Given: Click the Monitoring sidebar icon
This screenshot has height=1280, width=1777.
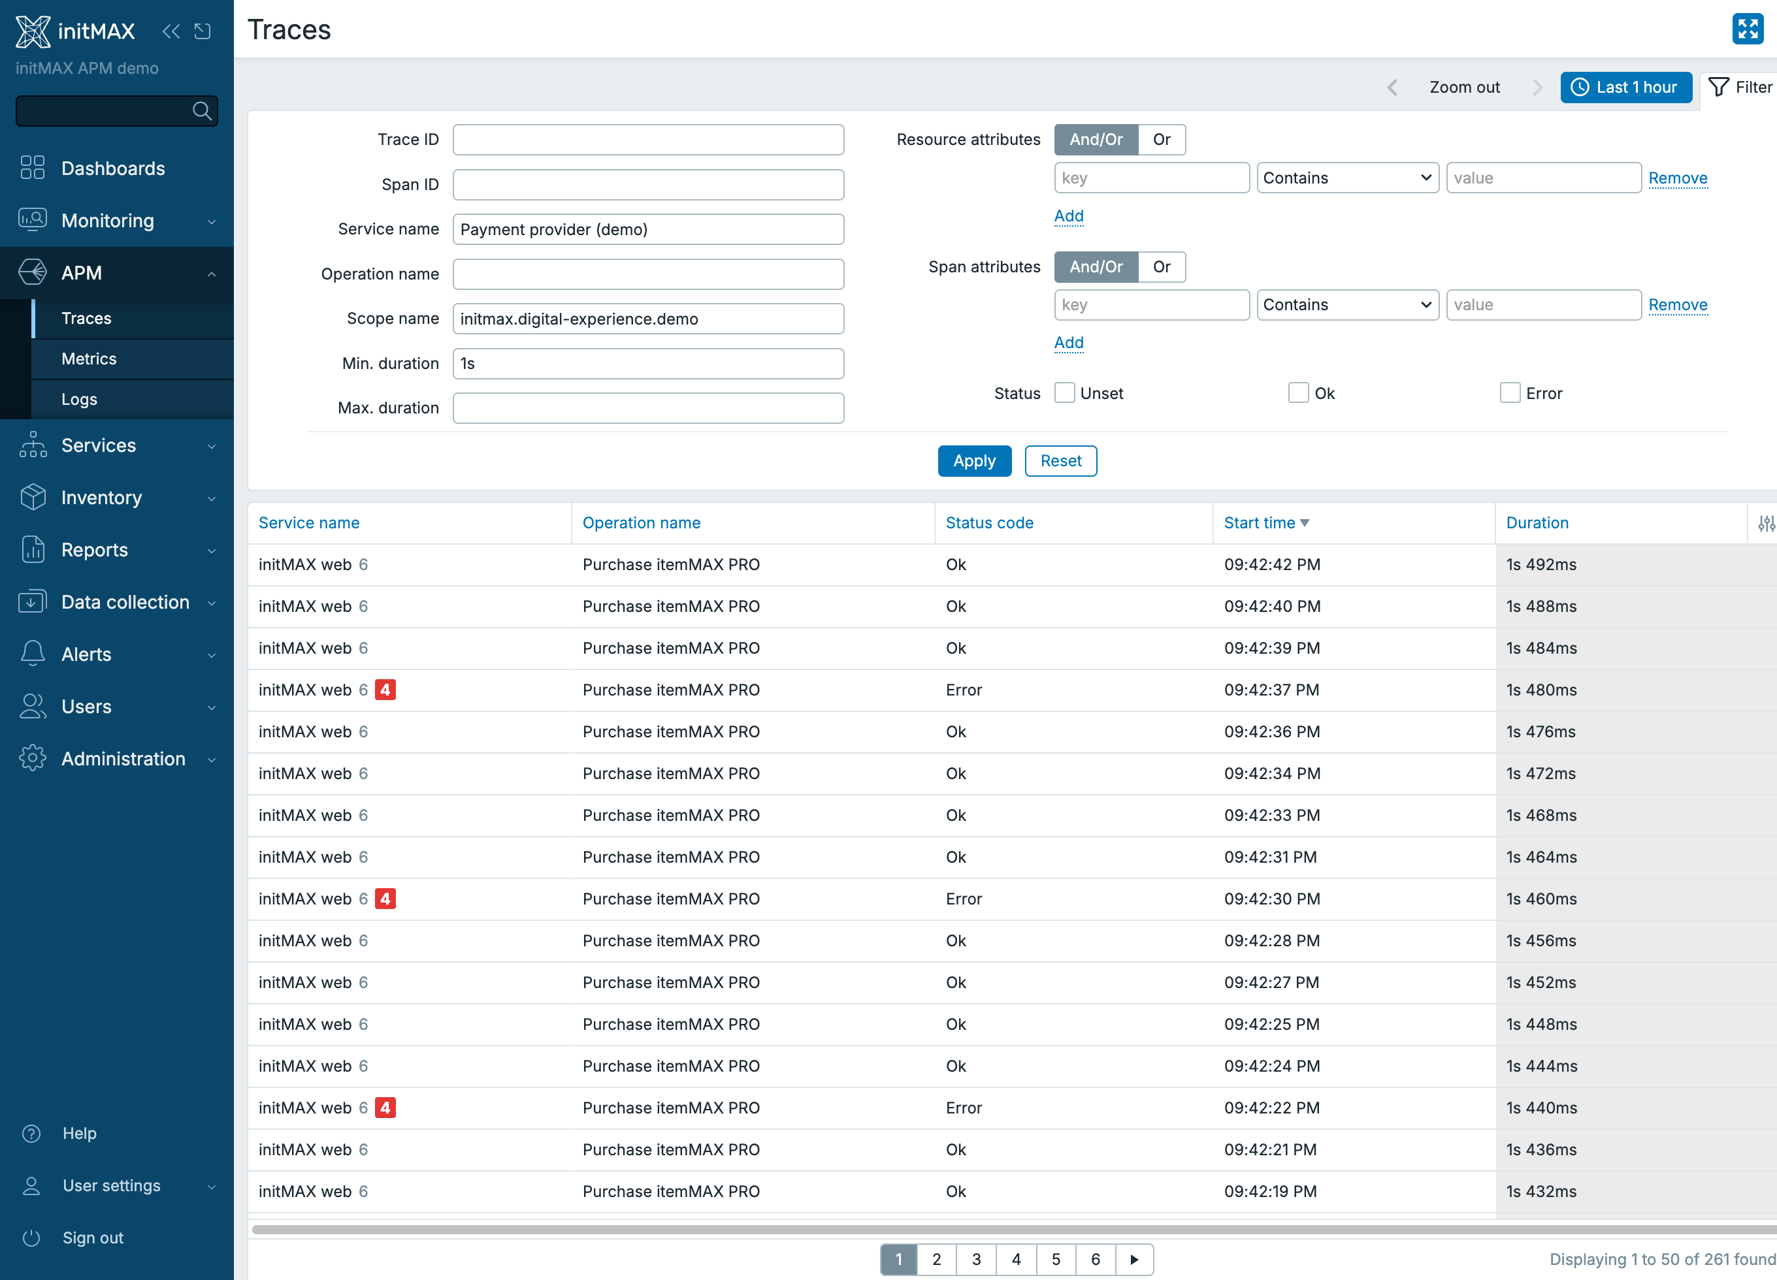Looking at the screenshot, I should tap(32, 220).
